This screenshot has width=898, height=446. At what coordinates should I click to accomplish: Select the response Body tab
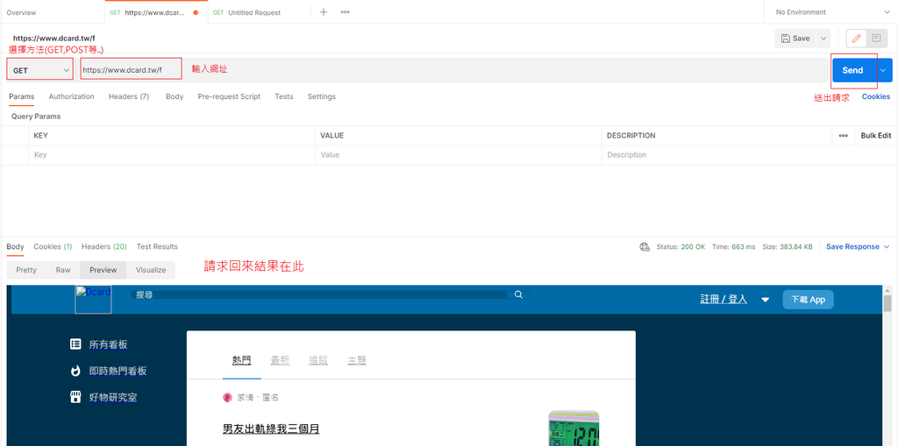tap(16, 247)
